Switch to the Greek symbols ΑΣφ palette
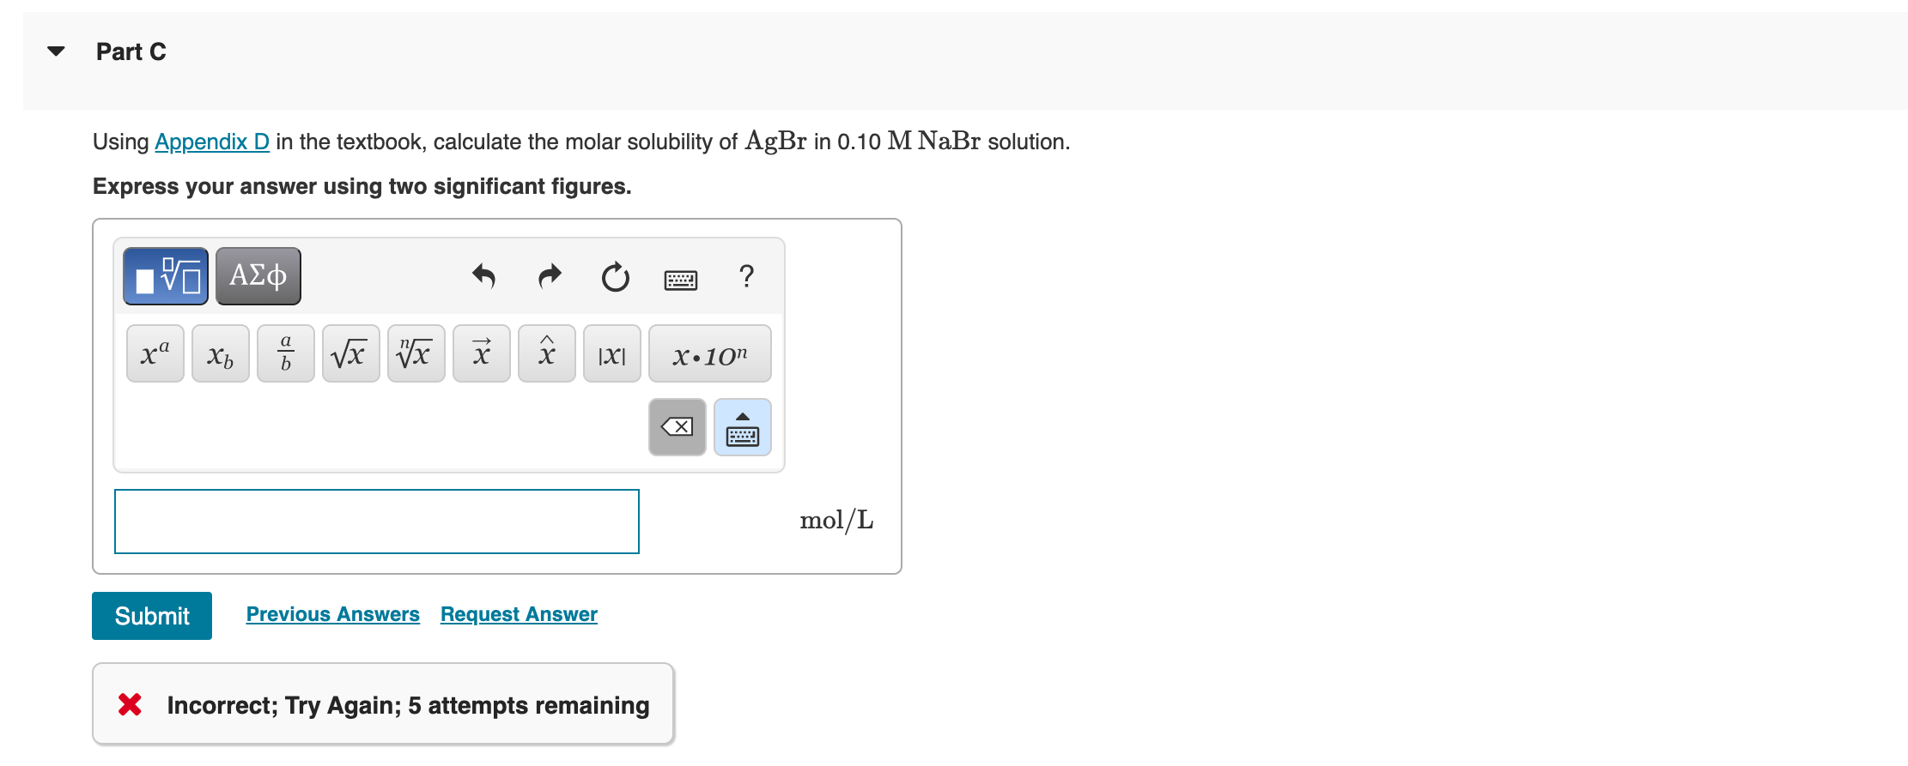 258,275
